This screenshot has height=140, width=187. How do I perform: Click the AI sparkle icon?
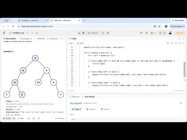point(108,33)
